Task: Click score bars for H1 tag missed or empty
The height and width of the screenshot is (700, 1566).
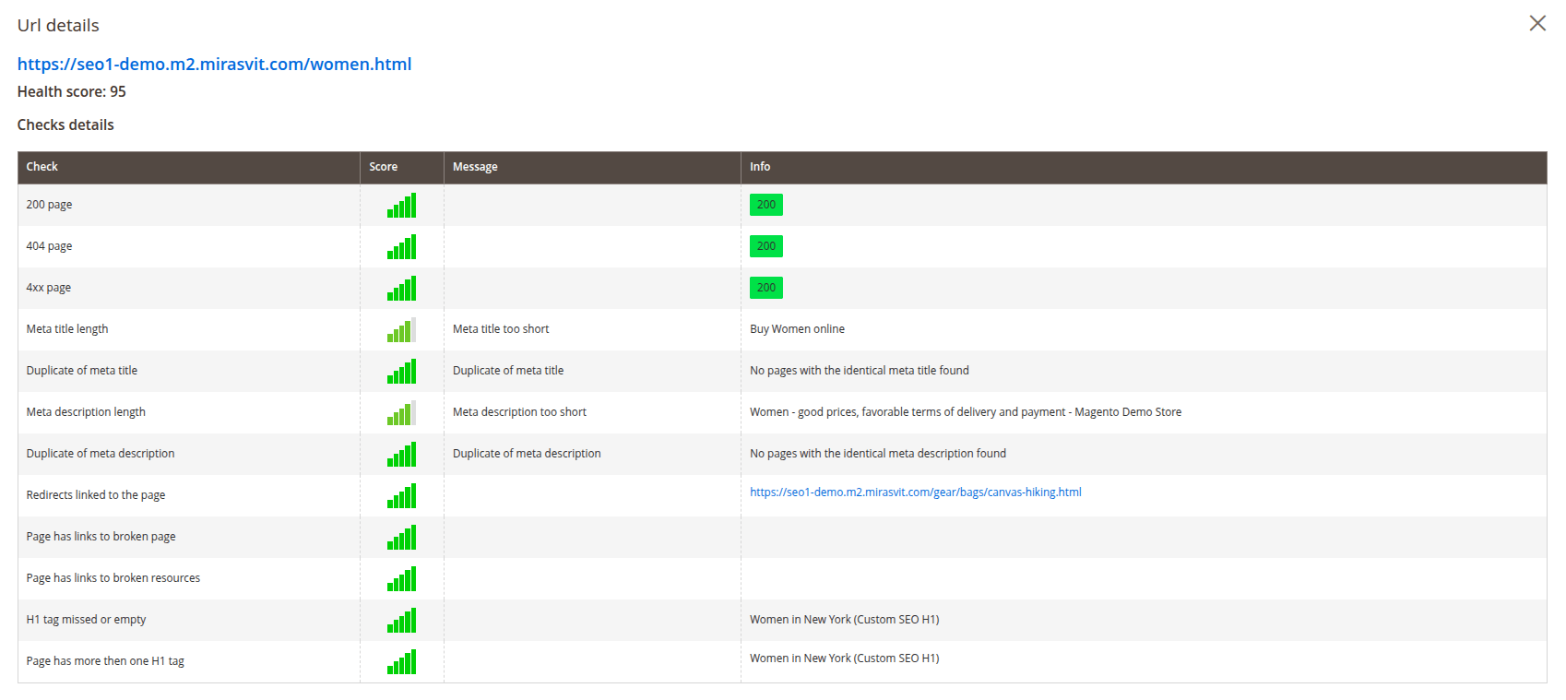Action: pos(401,620)
